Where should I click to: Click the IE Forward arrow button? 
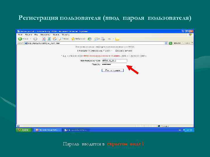(x=35, y=39)
